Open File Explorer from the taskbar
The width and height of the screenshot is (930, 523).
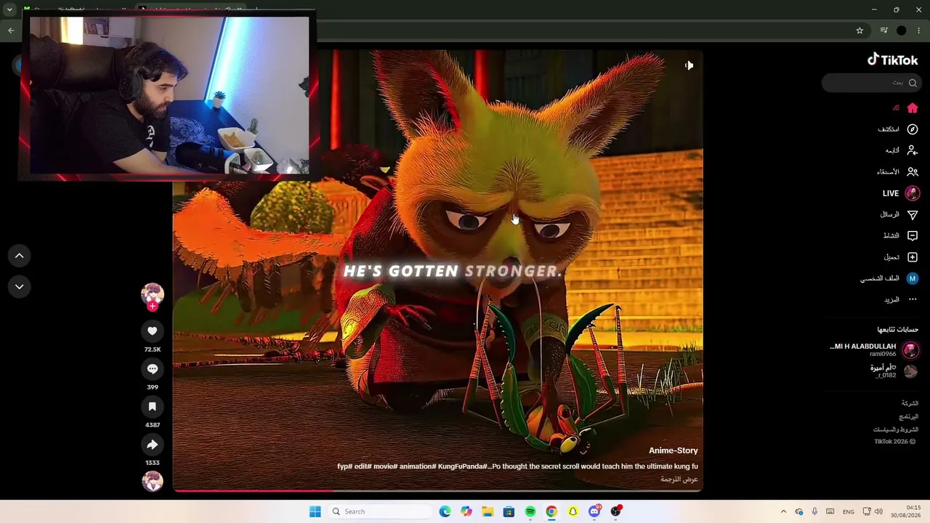click(488, 511)
